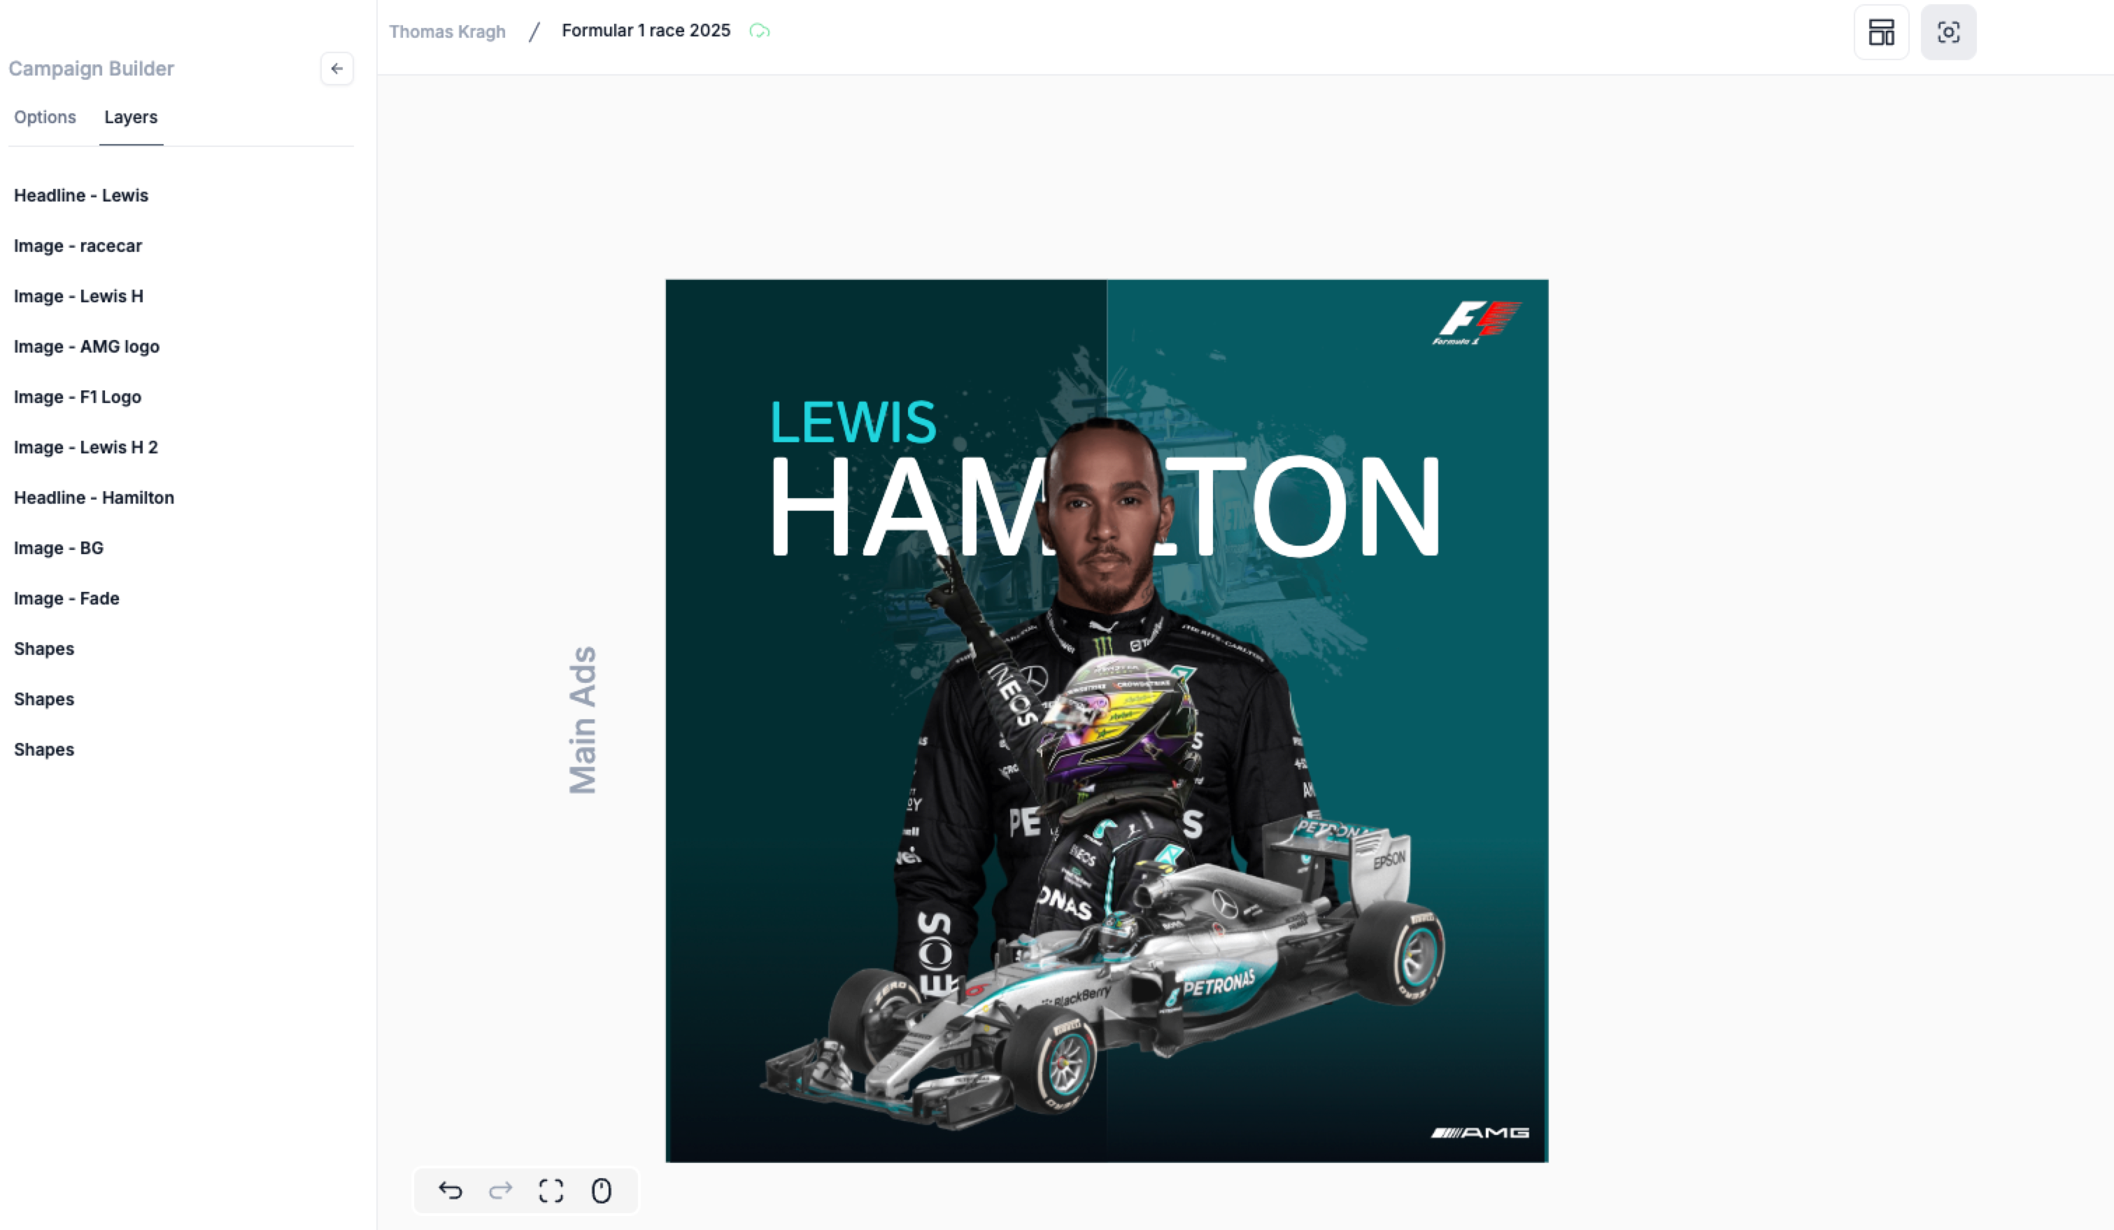Image resolution: width=2114 pixels, height=1230 pixels.
Task: Click the redo arrow icon
Action: pos(501,1191)
